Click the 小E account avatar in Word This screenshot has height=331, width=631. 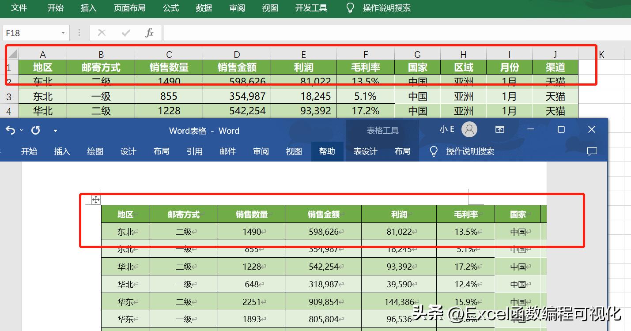(x=469, y=129)
